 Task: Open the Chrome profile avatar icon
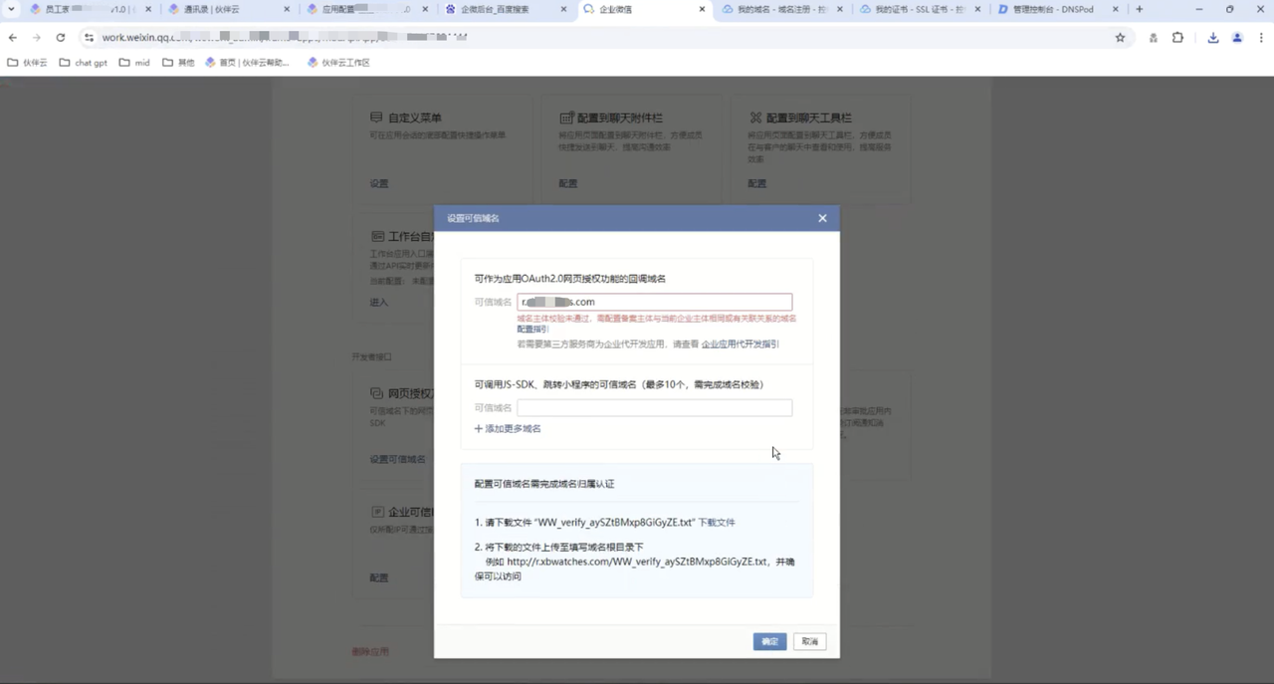1237,38
